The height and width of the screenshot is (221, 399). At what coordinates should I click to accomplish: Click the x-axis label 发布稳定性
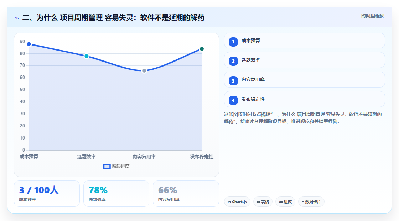[x=202, y=157]
